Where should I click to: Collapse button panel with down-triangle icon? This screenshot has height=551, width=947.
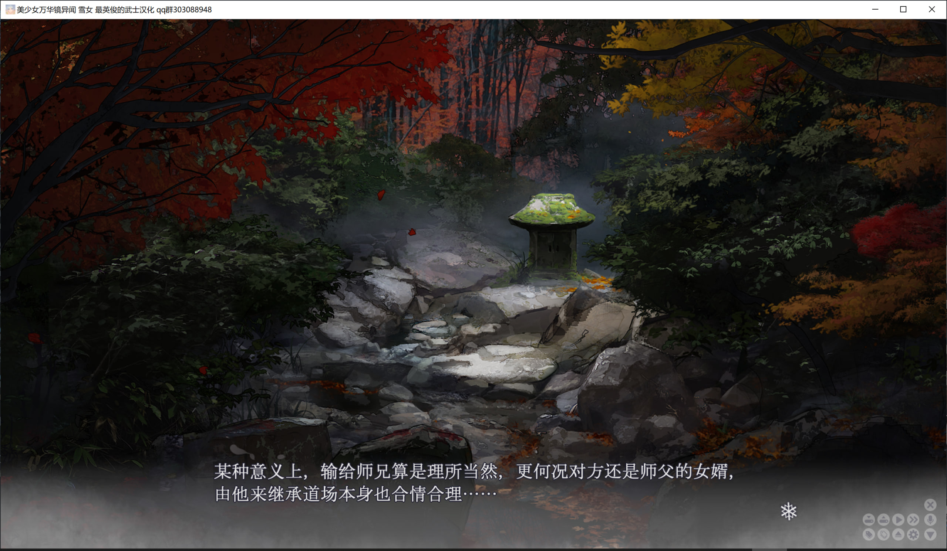(930, 534)
